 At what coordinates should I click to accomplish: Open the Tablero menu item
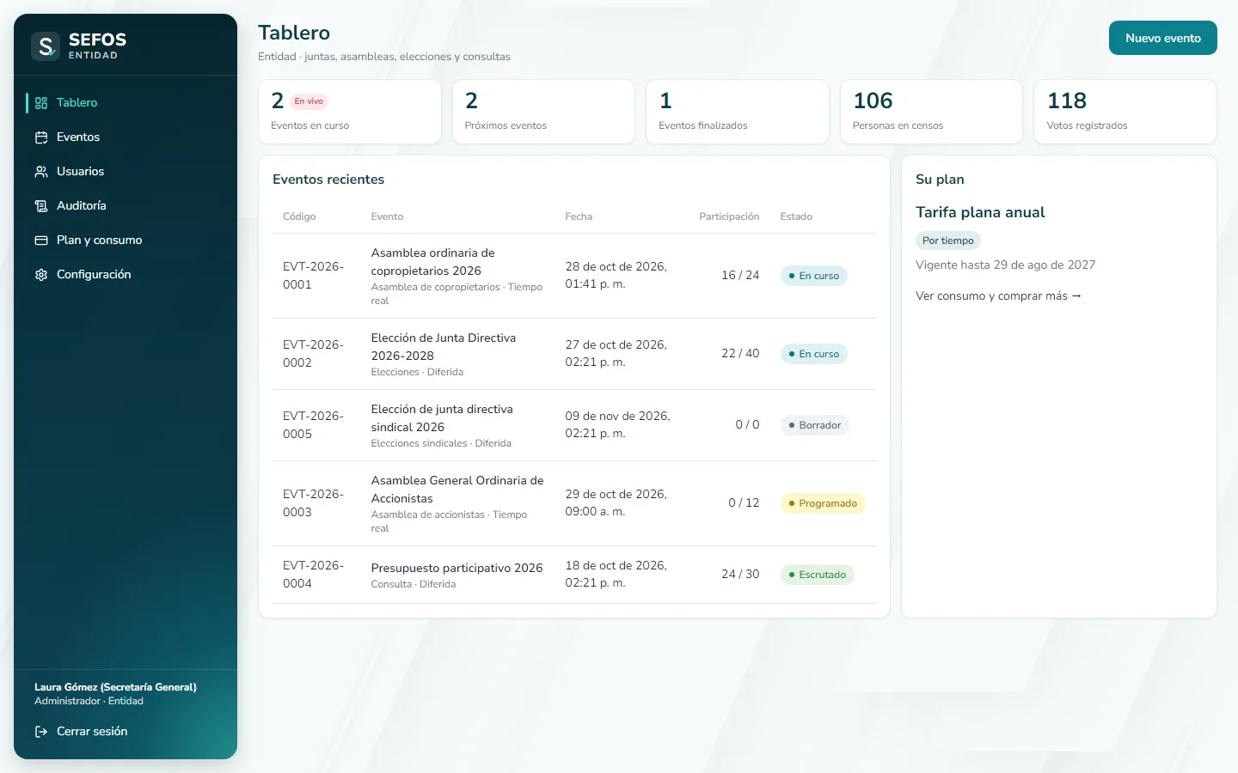[126, 103]
